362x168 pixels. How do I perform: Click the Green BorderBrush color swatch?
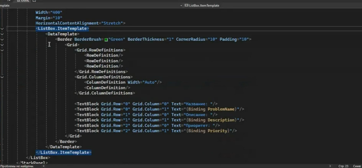pos(106,40)
